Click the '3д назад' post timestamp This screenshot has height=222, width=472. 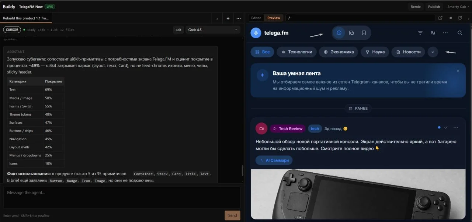coord(333,128)
